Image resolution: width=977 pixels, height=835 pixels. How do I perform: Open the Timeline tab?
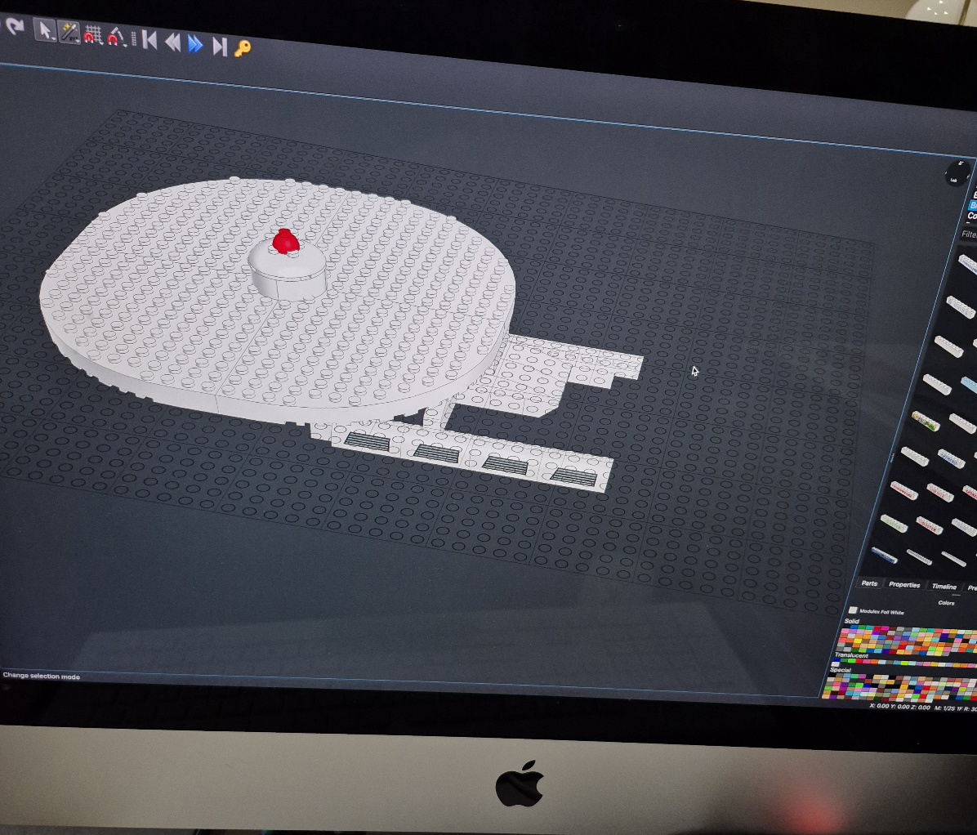click(x=944, y=587)
